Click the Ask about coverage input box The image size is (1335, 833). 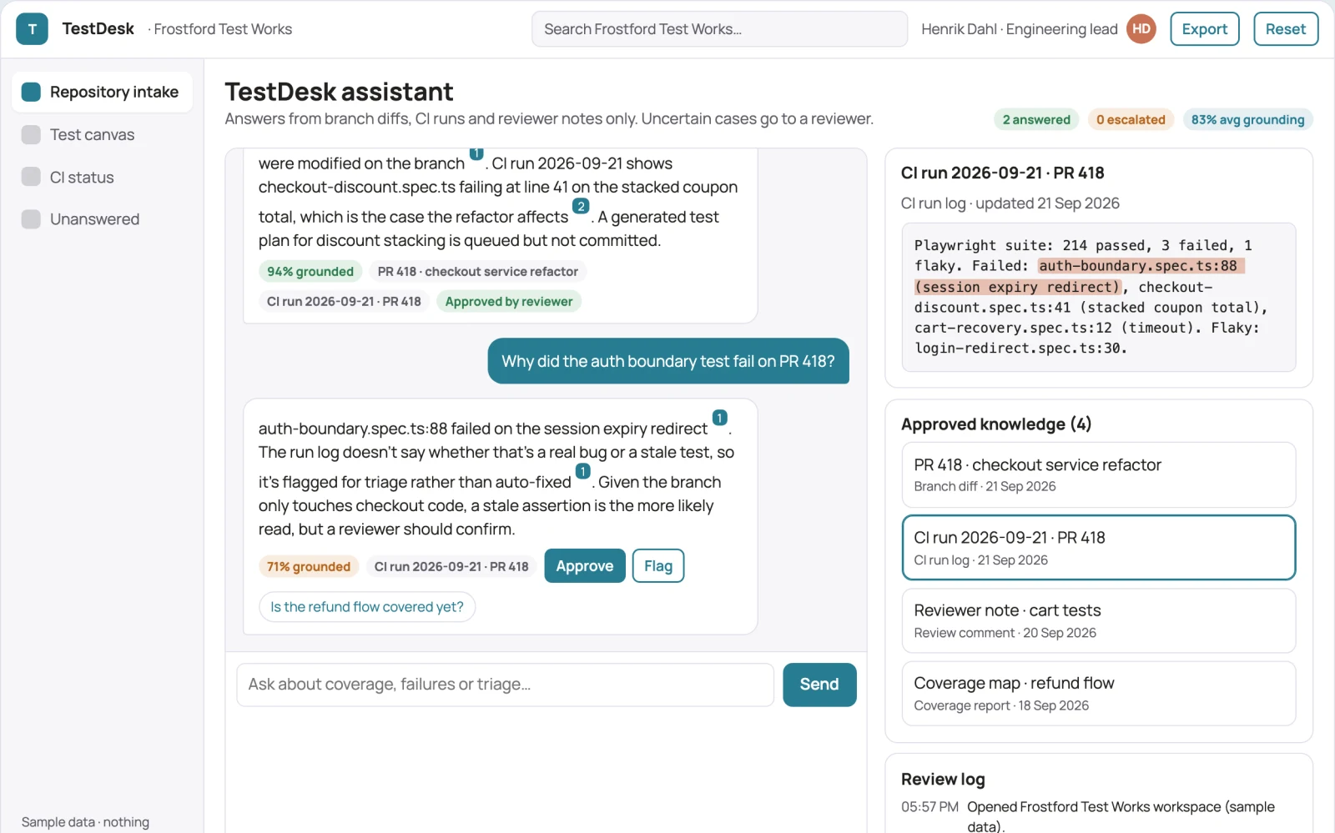click(x=505, y=685)
